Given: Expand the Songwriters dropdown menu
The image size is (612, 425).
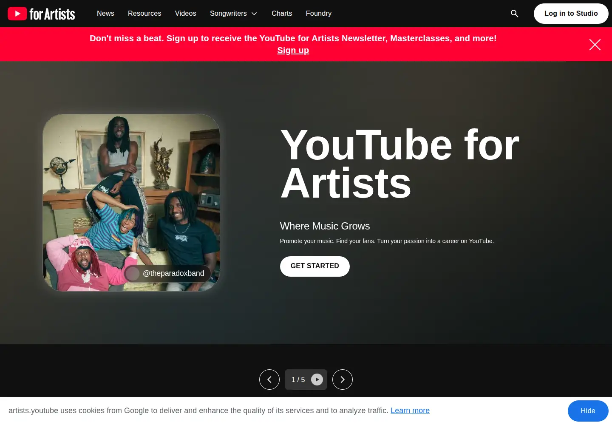Looking at the screenshot, I should [x=233, y=14].
